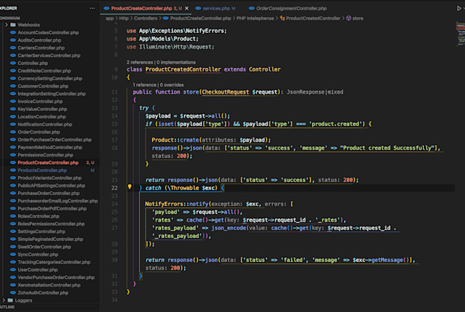Open PaymentMethodController.php file
This screenshot has width=465, height=312.
tap(50, 148)
